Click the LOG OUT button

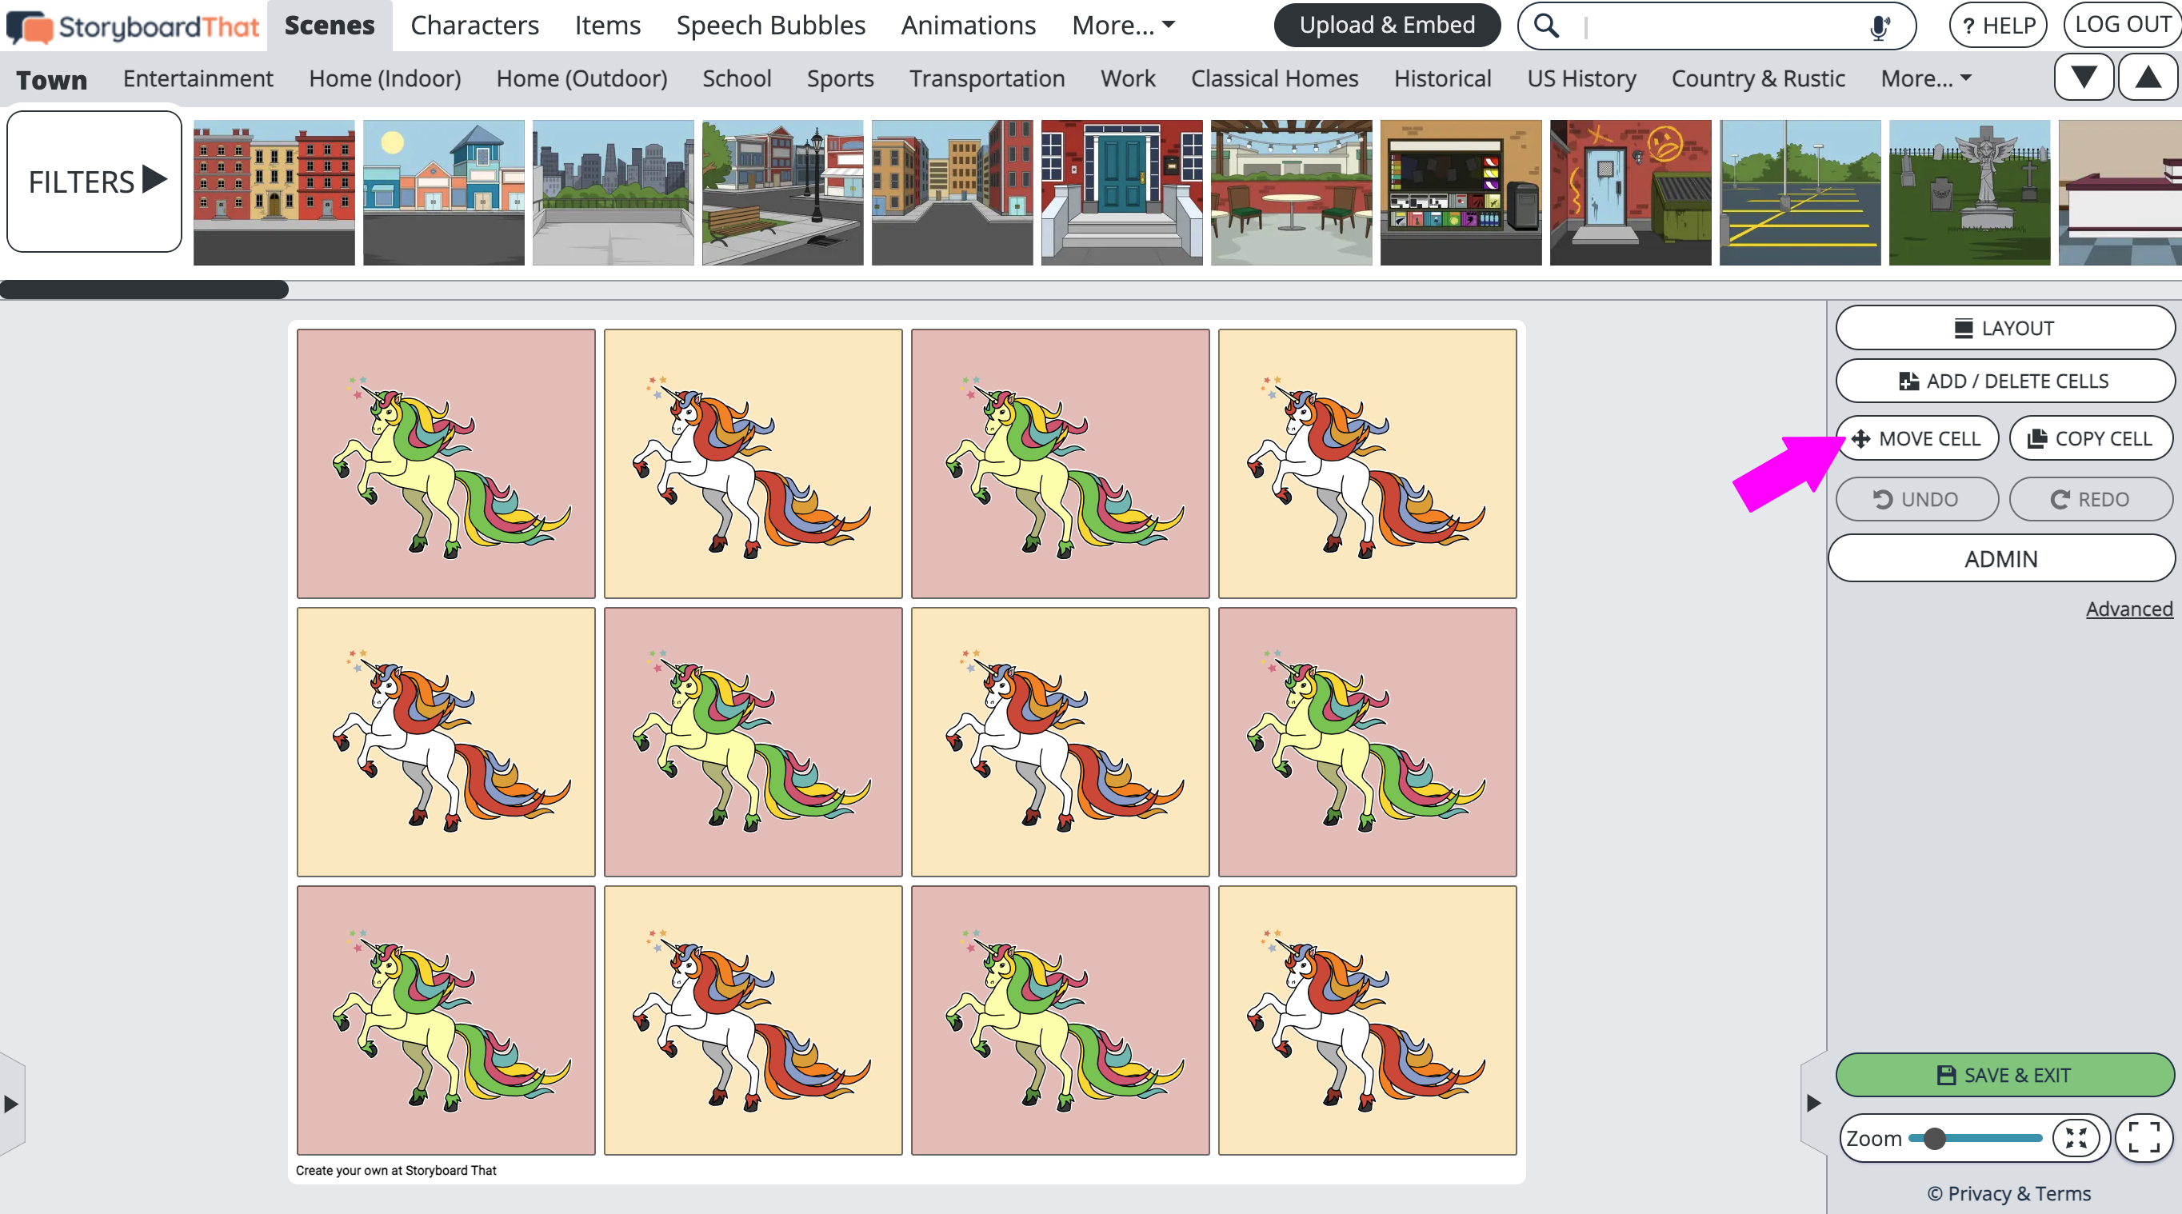coord(2122,25)
